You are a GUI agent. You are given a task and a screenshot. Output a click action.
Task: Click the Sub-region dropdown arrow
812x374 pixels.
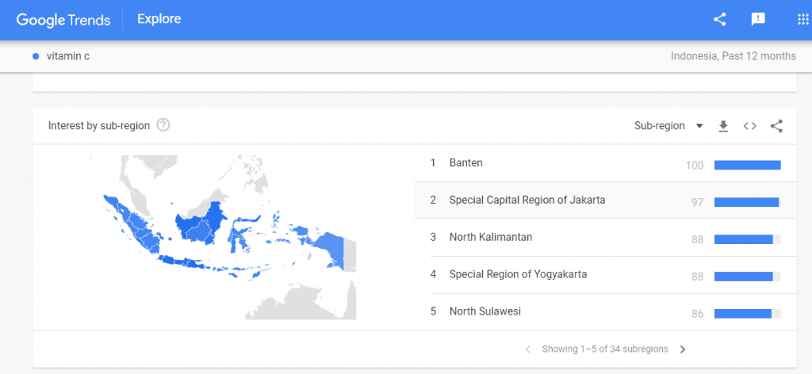[699, 126]
